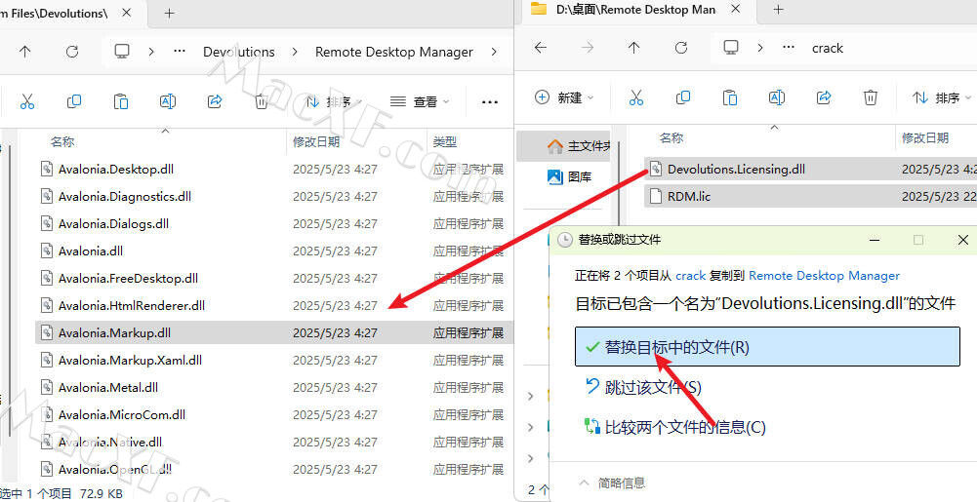This screenshot has height=502, width=977.
Task: Click Delete trash icon in left Explorer toolbar
Action: 262,101
